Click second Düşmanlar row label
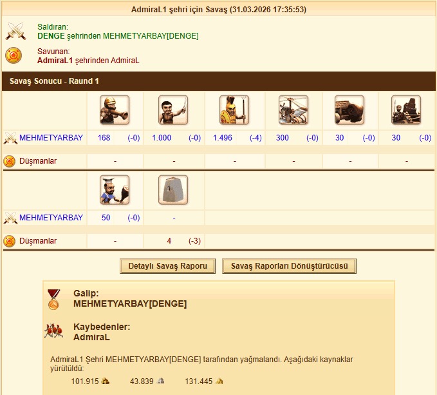The height and width of the screenshot is (395, 437). (x=38, y=241)
